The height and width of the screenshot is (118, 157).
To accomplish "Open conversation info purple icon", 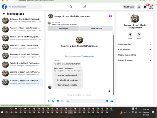I will click(x=111, y=16).
